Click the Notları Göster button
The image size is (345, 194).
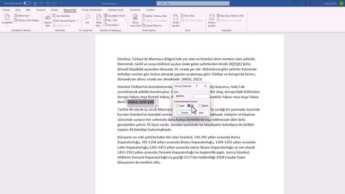point(62,25)
